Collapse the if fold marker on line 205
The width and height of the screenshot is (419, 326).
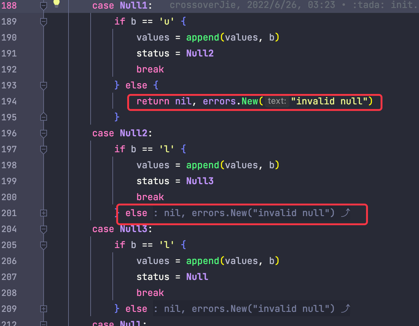pyautogui.click(x=44, y=245)
